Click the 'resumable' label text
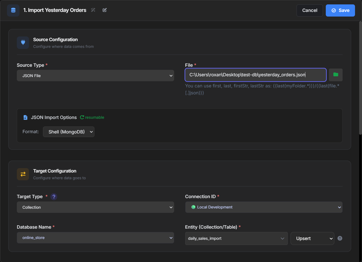 pos(95,117)
